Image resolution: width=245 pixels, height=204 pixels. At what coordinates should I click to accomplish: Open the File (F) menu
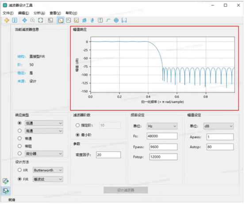click(x=8, y=13)
